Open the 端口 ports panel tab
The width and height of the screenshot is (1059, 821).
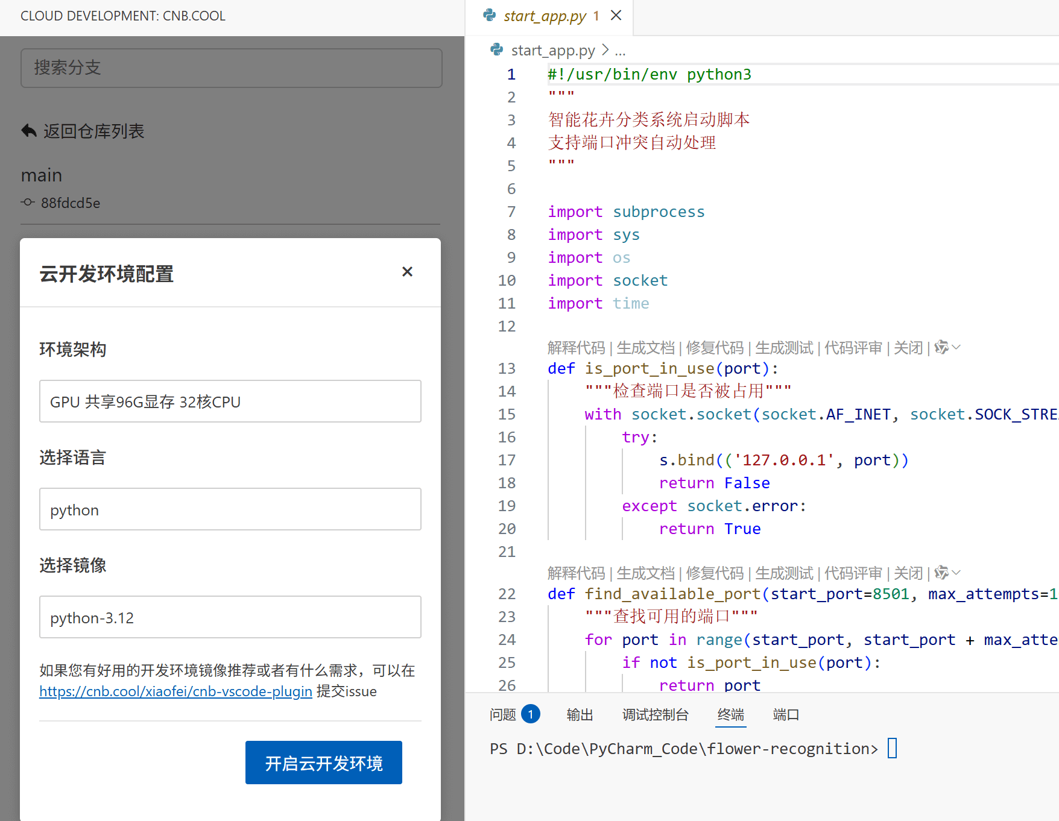(785, 715)
